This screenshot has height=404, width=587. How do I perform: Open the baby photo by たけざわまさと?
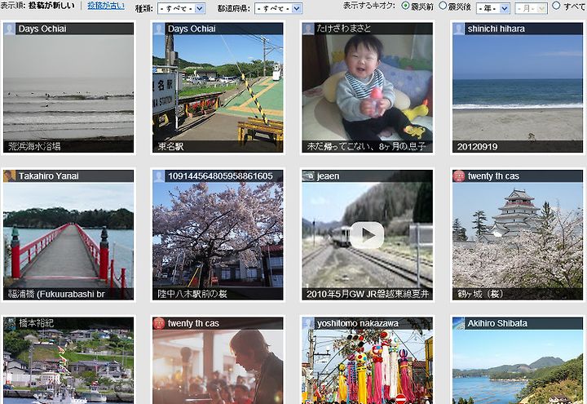[367, 87]
